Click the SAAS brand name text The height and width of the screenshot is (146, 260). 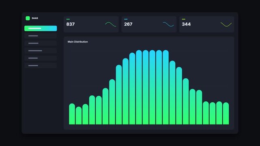(35, 18)
